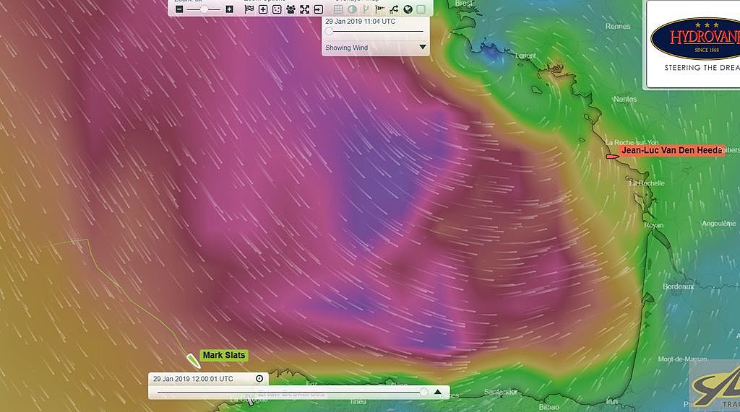Click the zoom in plus button
Screen dimensions: 740x412
[x=229, y=9]
